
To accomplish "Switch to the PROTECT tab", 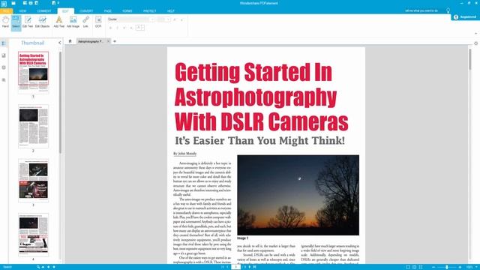I will click(x=150, y=11).
